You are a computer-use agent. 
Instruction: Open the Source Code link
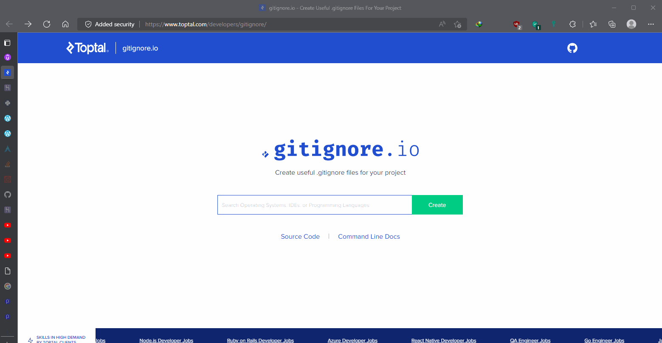[x=300, y=236]
